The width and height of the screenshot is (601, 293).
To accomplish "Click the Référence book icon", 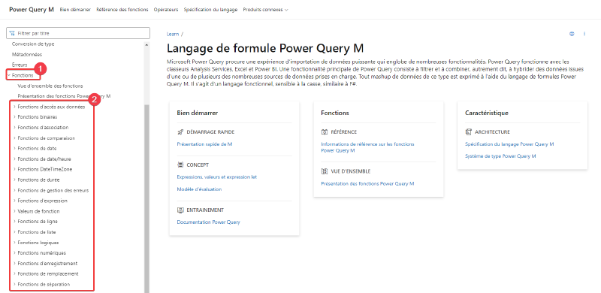I will point(325,132).
